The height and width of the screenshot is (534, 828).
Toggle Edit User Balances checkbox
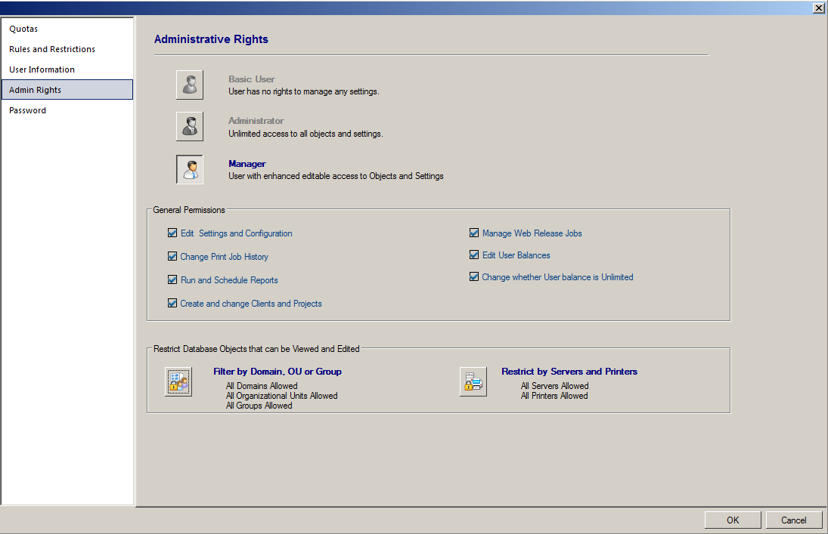point(474,255)
